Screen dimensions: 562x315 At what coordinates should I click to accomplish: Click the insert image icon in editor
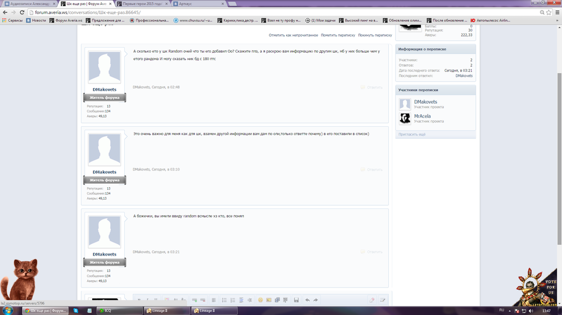(269, 300)
